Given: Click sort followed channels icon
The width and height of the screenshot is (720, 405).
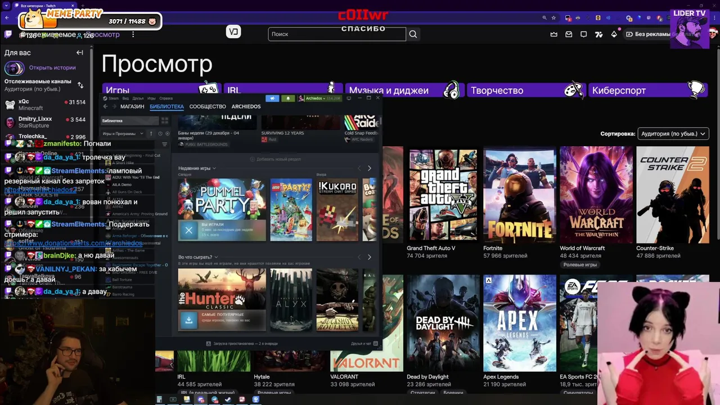Looking at the screenshot, I should (80, 85).
